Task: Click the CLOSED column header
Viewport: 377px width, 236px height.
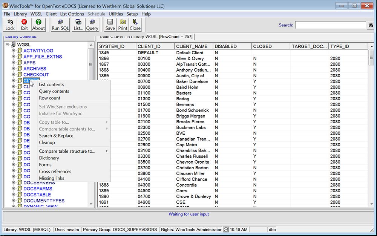Action: coord(270,46)
